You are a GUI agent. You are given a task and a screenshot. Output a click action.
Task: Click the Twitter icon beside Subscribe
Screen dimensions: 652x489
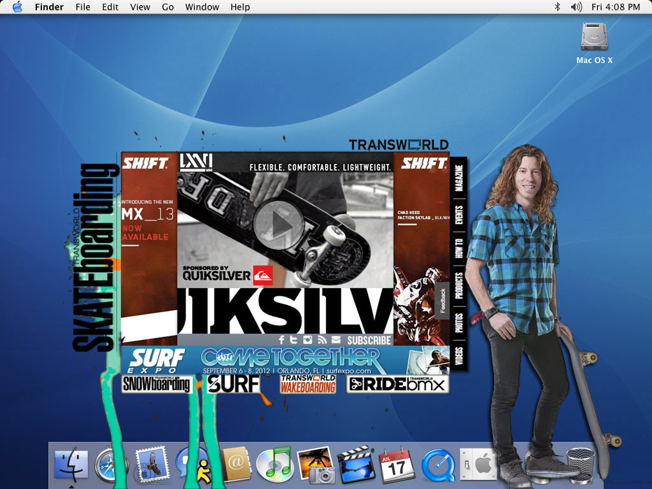tap(294, 340)
